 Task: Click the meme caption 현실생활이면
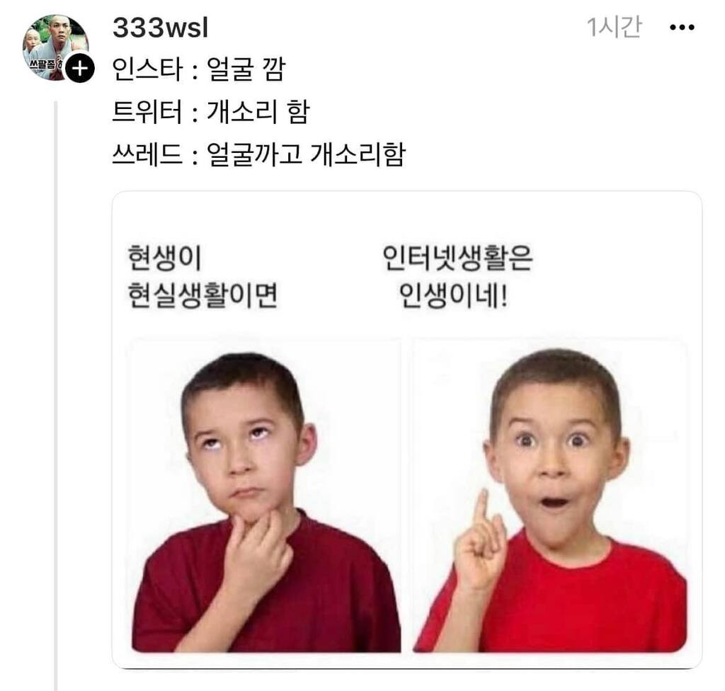[202, 295]
